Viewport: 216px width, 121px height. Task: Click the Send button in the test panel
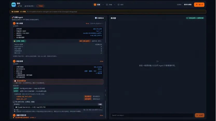(199, 115)
